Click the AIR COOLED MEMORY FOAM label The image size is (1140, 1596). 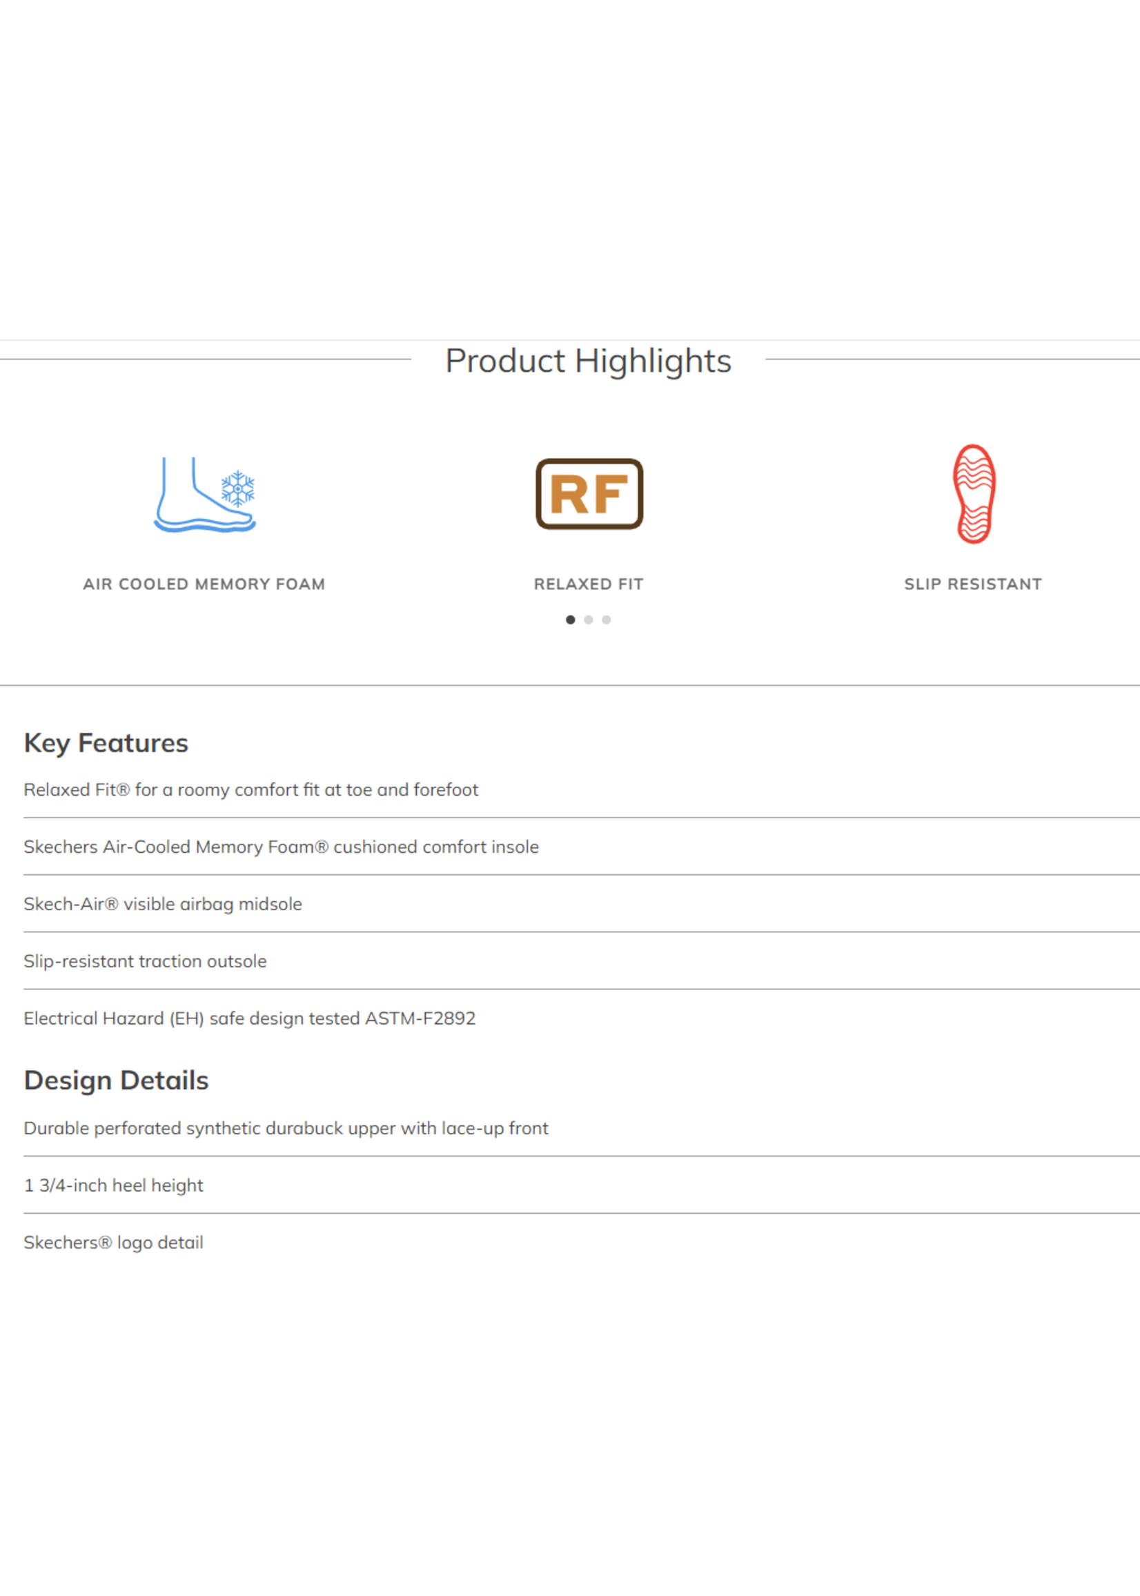point(204,584)
